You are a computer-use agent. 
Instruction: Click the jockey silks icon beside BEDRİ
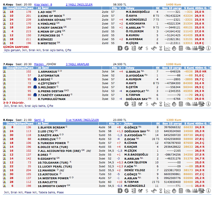pos(35,79)
